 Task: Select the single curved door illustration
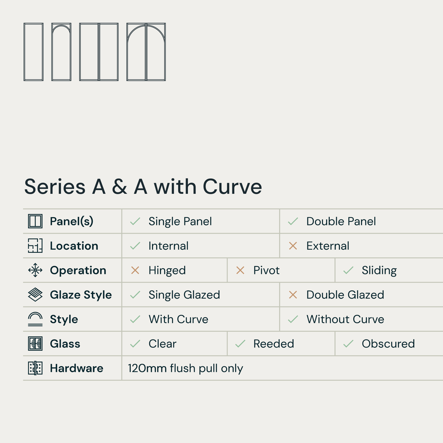pyautogui.click(x=61, y=52)
